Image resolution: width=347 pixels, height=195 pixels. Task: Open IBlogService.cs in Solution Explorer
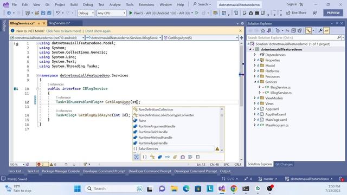tap(281, 93)
